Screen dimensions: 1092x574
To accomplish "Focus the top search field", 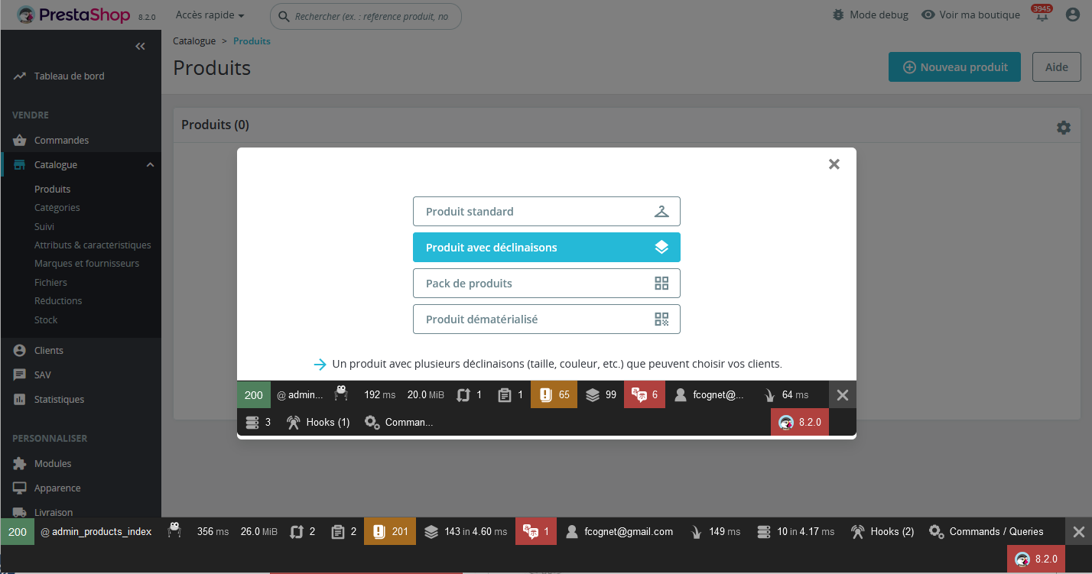I will point(366,16).
